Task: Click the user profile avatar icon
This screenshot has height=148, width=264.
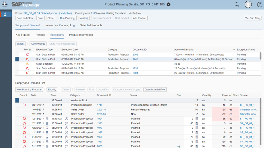Action: tap(248, 5)
